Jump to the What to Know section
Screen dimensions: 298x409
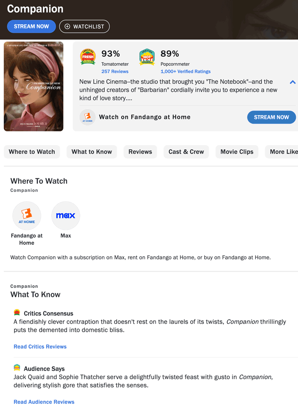click(92, 152)
